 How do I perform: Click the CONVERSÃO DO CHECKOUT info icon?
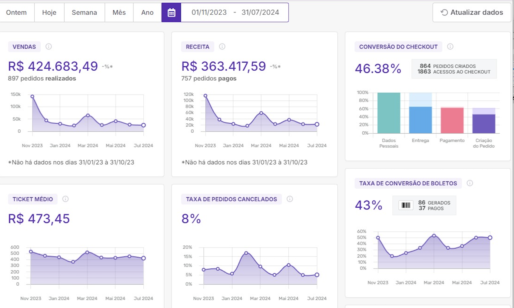pyautogui.click(x=450, y=46)
